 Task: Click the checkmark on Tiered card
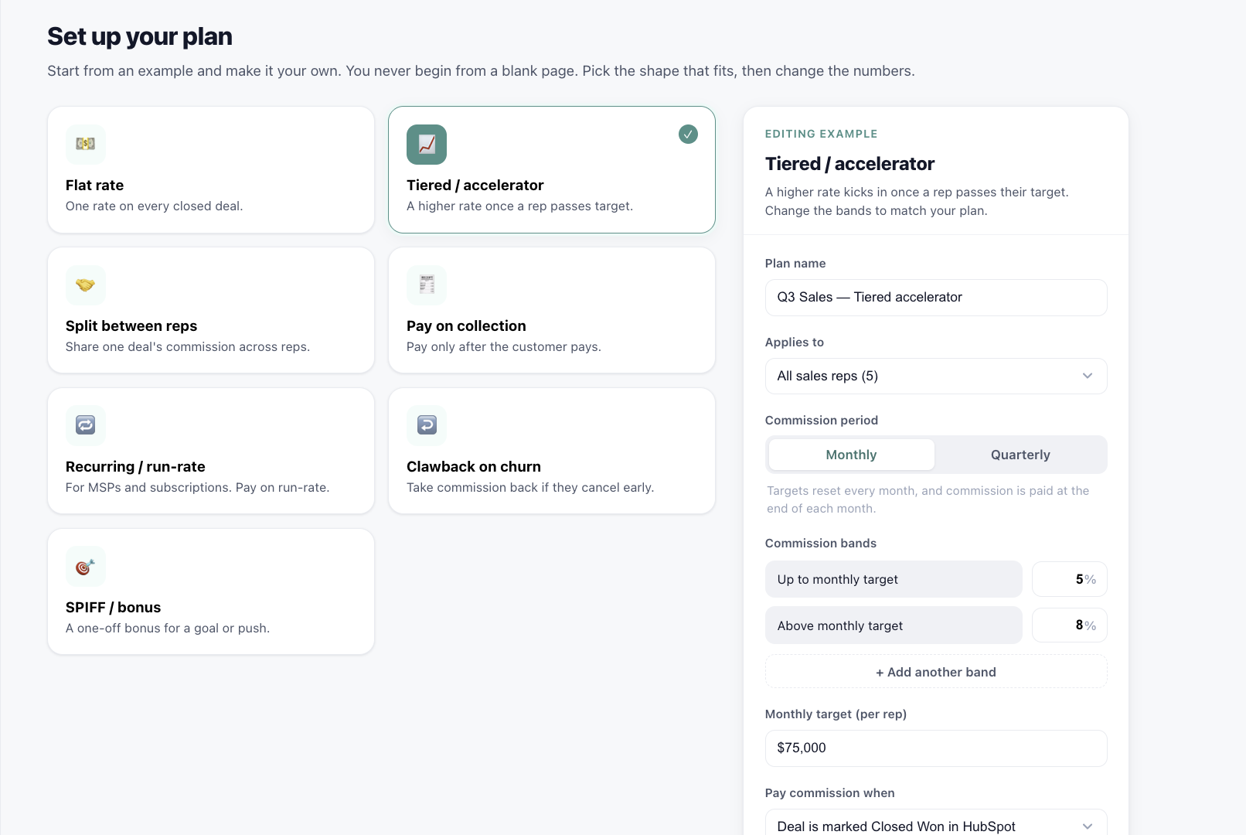(x=688, y=135)
